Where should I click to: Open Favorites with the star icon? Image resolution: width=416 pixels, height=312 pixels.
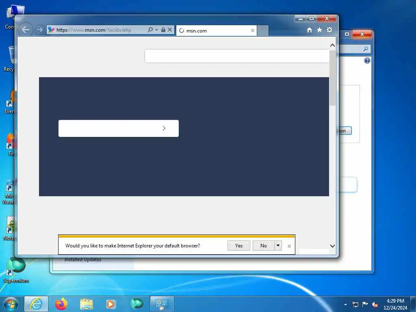(x=319, y=30)
